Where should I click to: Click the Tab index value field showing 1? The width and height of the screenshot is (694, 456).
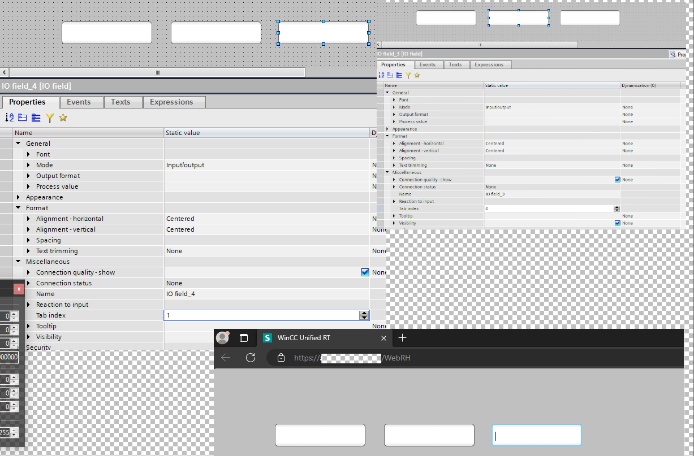click(x=260, y=315)
